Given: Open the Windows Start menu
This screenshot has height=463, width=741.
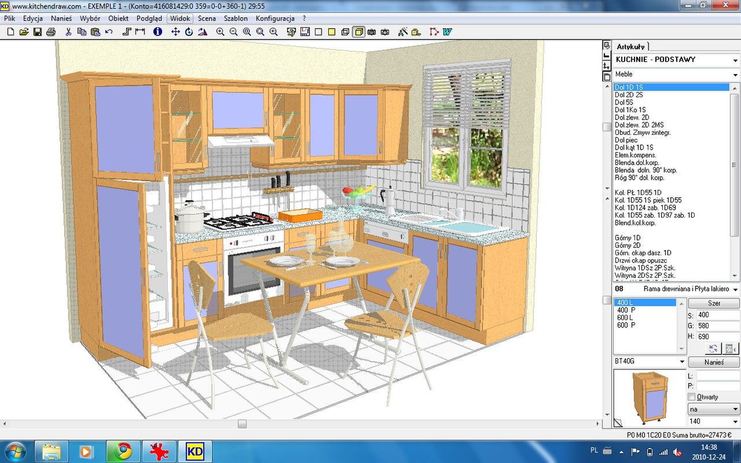Looking at the screenshot, I should [x=16, y=451].
